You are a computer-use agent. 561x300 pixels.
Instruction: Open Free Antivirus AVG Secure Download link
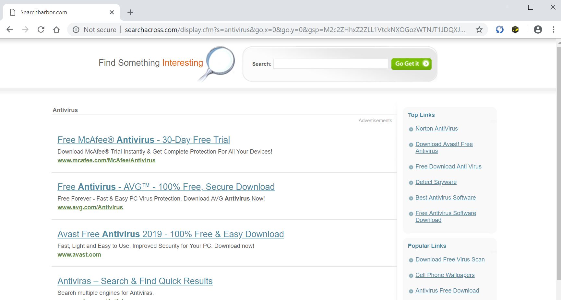pos(166,187)
